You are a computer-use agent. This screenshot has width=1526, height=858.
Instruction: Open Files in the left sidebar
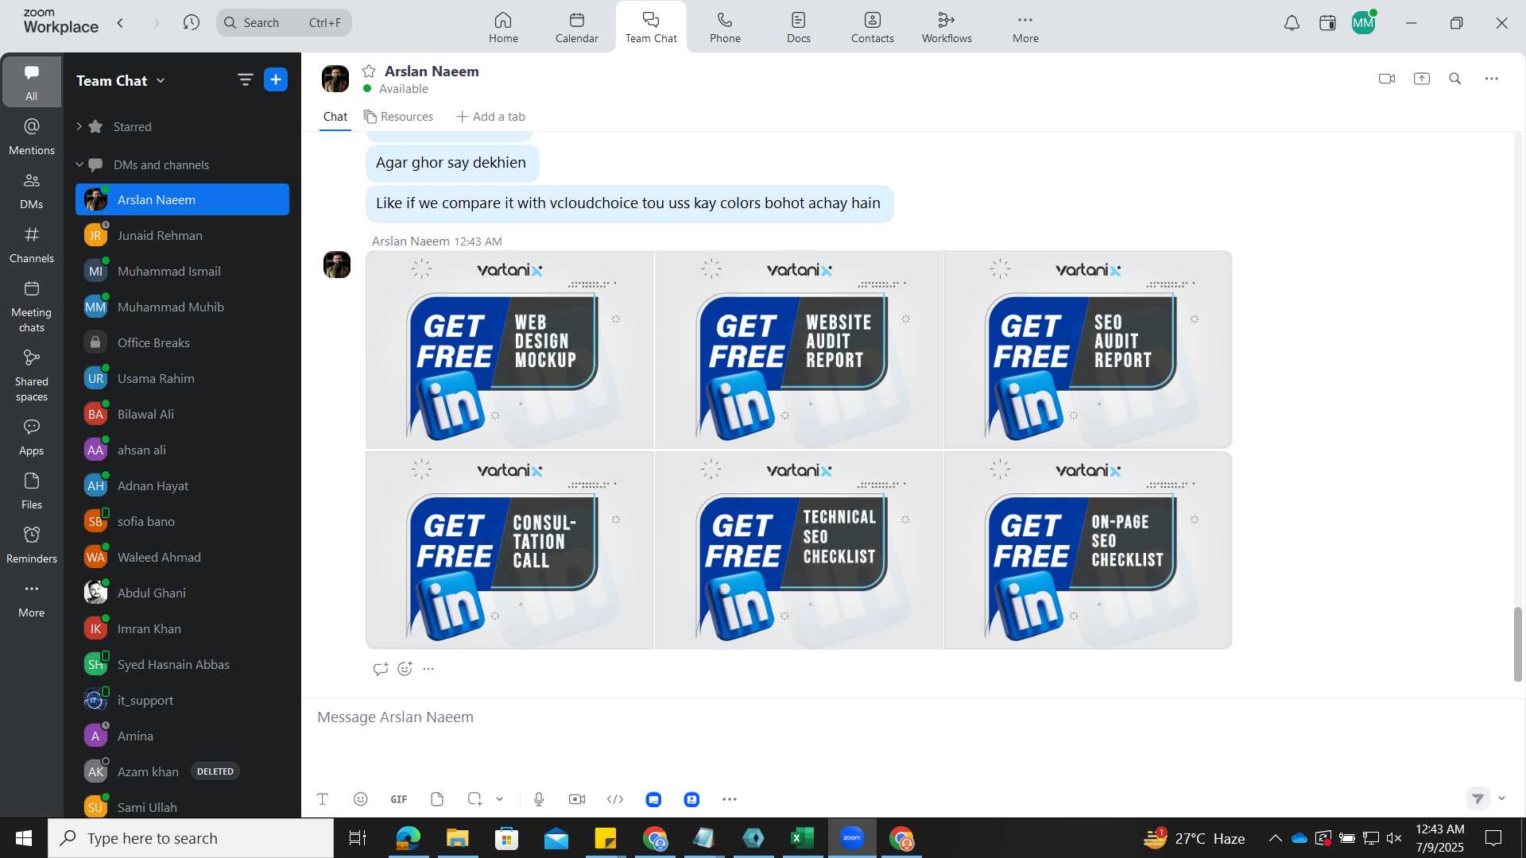point(32,491)
